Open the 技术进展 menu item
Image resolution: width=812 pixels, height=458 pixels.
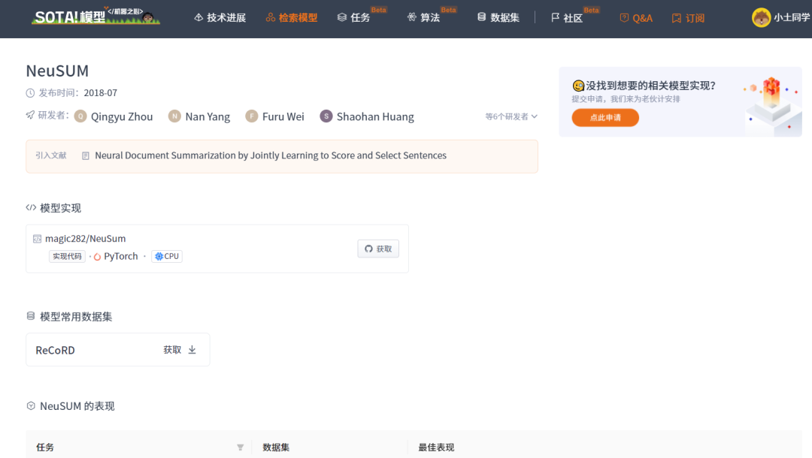pyautogui.click(x=220, y=17)
